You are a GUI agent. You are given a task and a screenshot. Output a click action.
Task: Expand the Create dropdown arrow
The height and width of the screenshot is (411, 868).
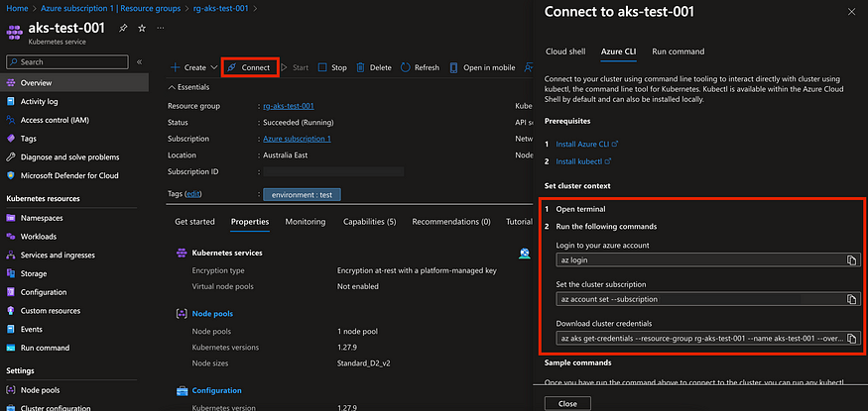(x=214, y=67)
